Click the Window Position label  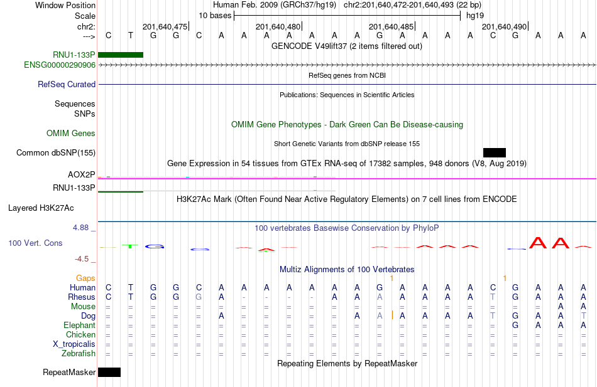coord(65,5)
